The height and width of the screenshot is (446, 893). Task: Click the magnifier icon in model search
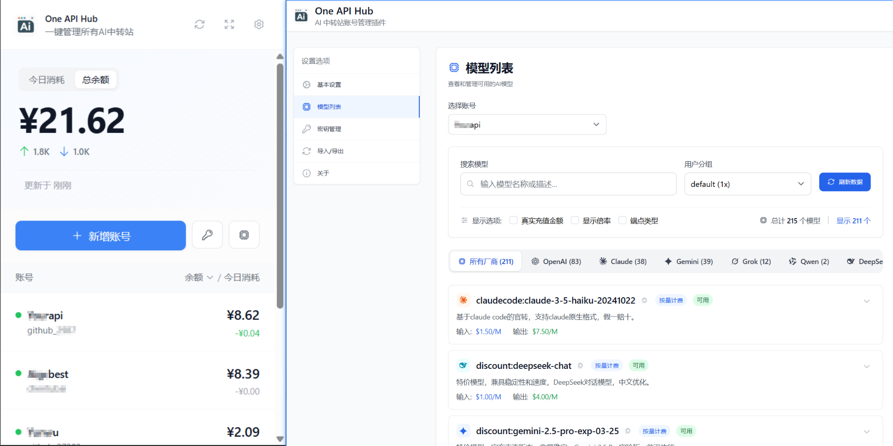[x=470, y=184]
